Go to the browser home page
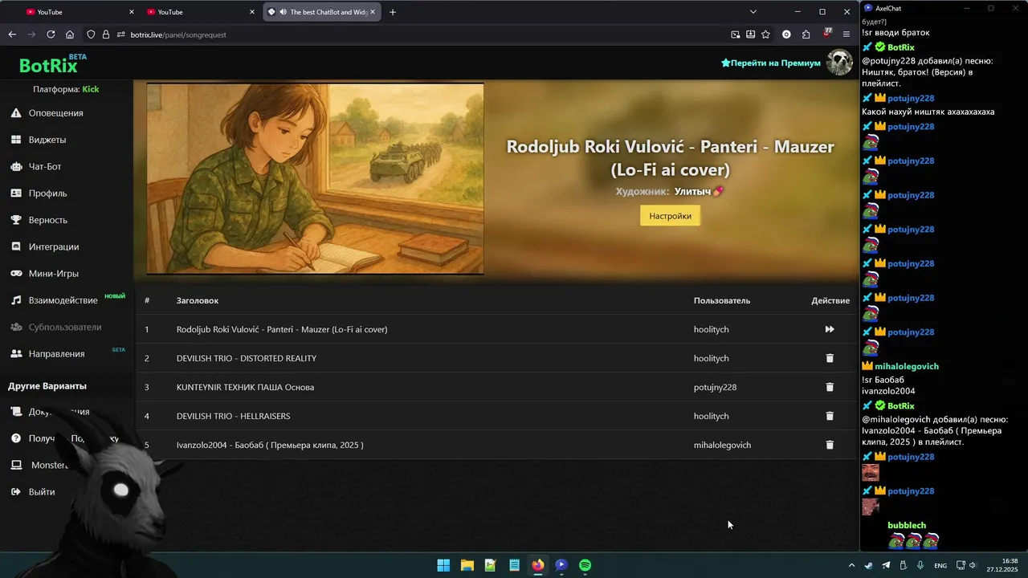This screenshot has width=1028, height=578. (70, 35)
